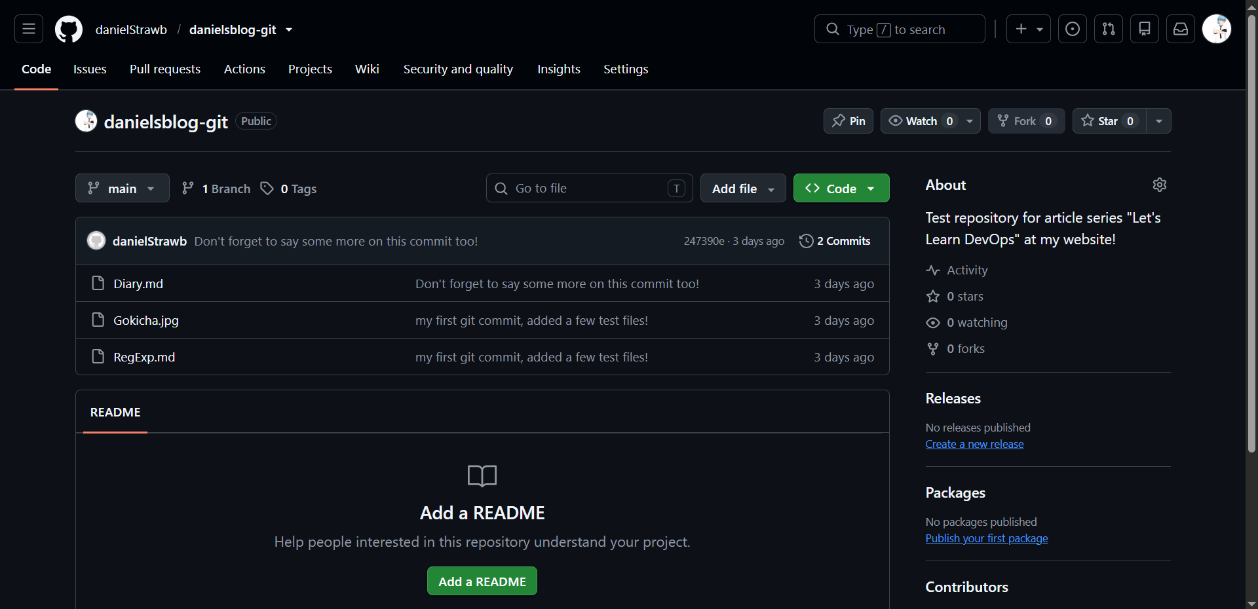Expand the main branch selector
The image size is (1258, 609).
coord(123,189)
